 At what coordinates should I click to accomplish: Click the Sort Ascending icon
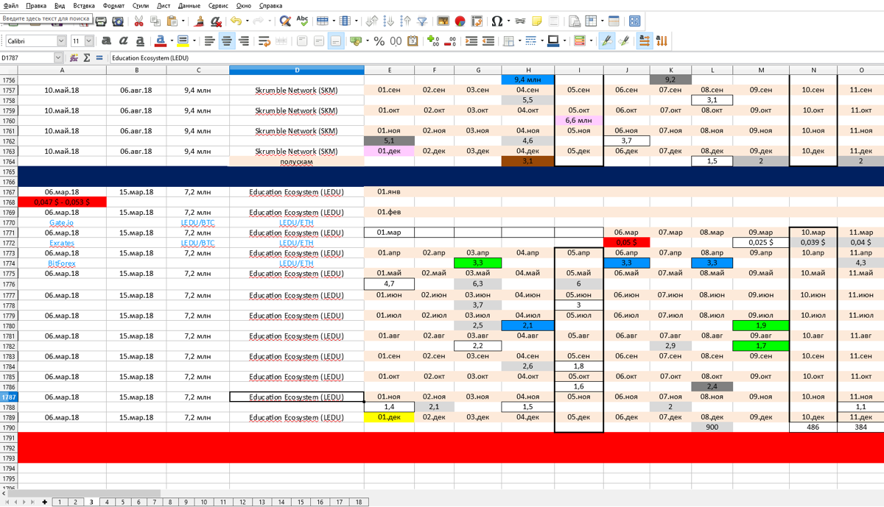389,21
